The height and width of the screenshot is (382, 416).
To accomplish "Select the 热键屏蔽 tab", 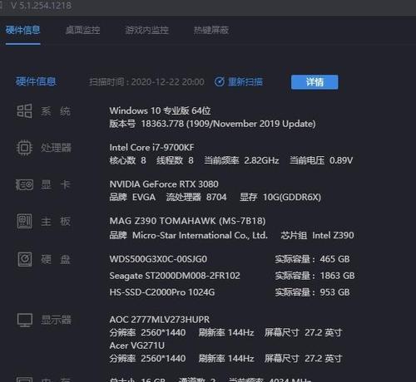I will (211, 30).
